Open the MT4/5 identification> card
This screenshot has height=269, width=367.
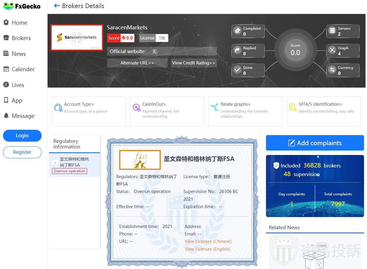tap(323, 111)
